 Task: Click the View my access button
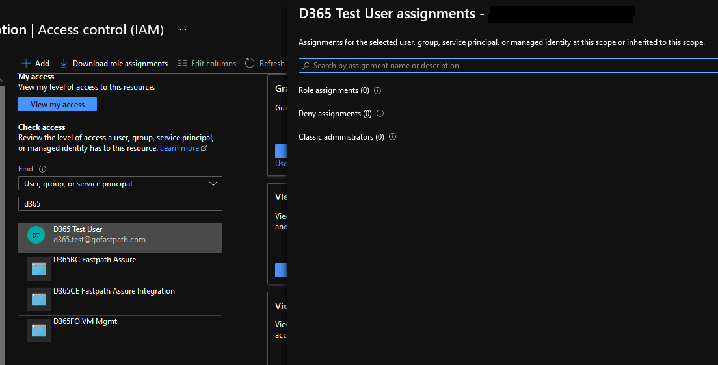[x=57, y=105]
